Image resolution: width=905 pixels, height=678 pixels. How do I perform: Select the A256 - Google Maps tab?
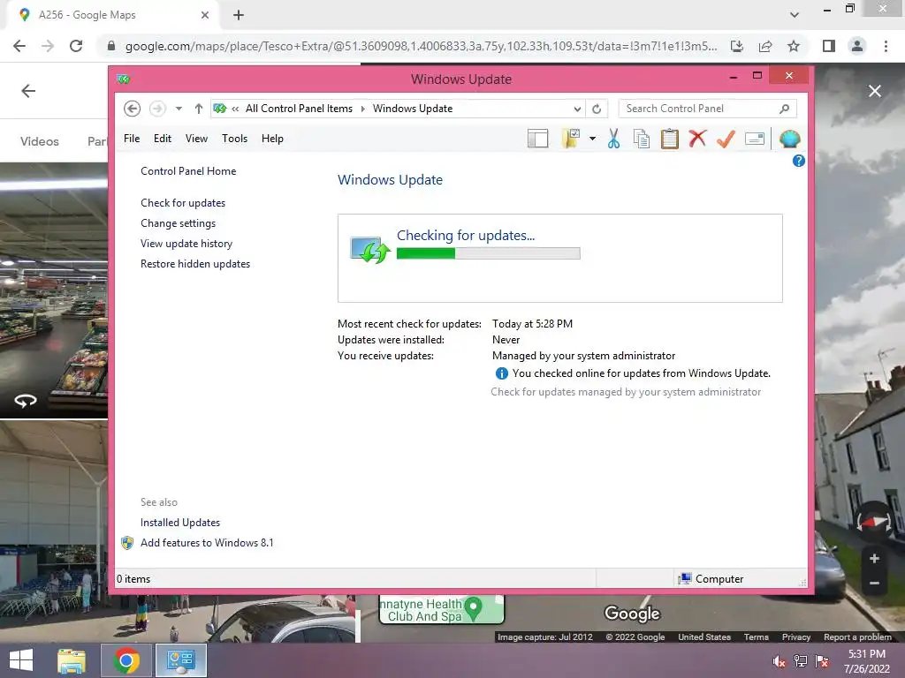[x=113, y=16]
